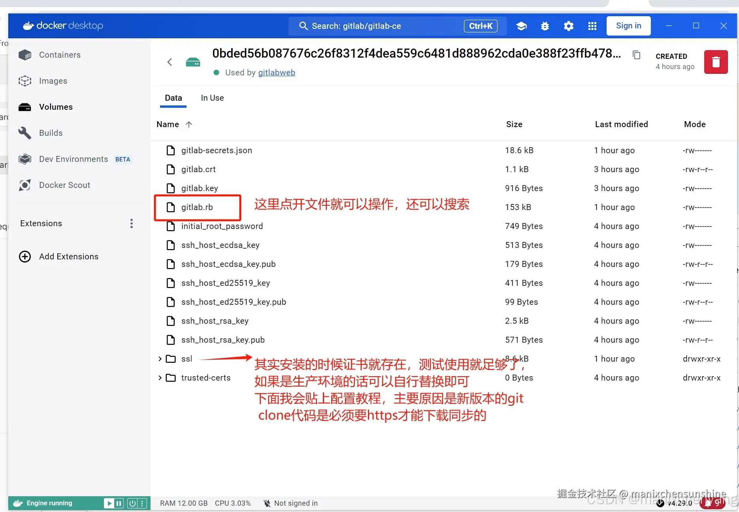
Task: Expand the trusted-certs folder chevron
Action: 160,378
